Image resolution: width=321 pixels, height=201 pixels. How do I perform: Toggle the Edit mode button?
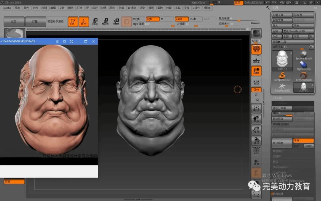[x=73, y=22]
